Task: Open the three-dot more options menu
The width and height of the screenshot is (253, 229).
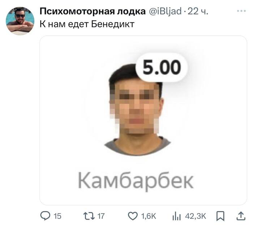Action: tap(241, 11)
